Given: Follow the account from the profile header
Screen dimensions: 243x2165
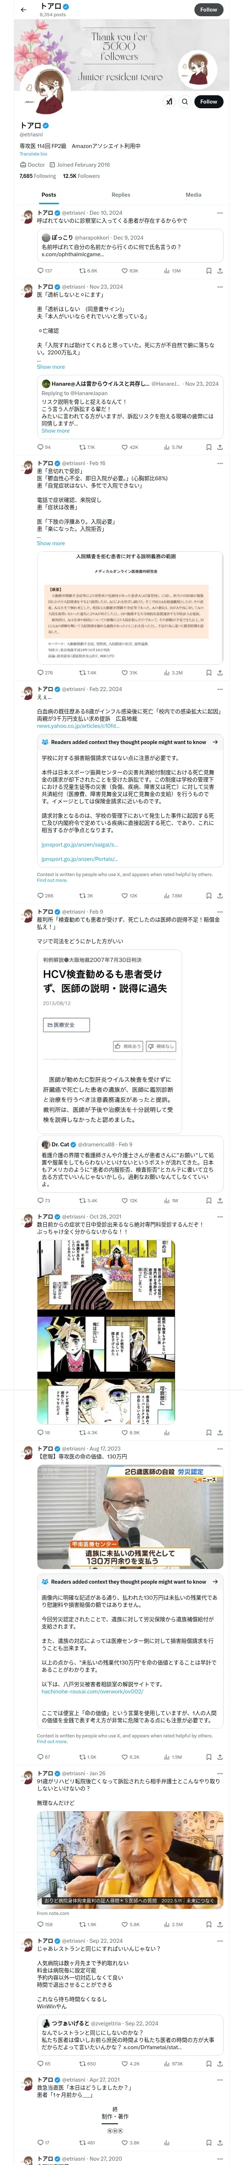Looking at the screenshot, I should click(208, 102).
